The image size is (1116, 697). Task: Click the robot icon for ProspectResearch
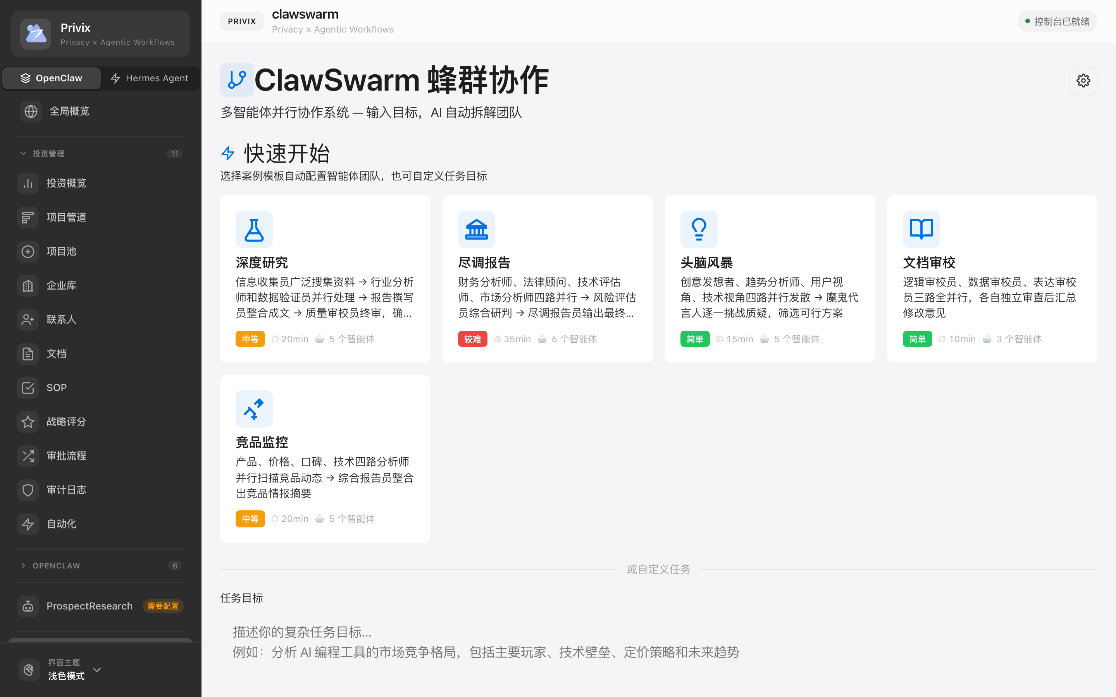tap(28, 606)
